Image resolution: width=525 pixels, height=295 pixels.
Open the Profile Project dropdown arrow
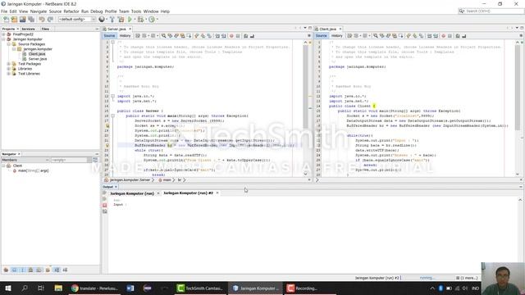click(157, 20)
